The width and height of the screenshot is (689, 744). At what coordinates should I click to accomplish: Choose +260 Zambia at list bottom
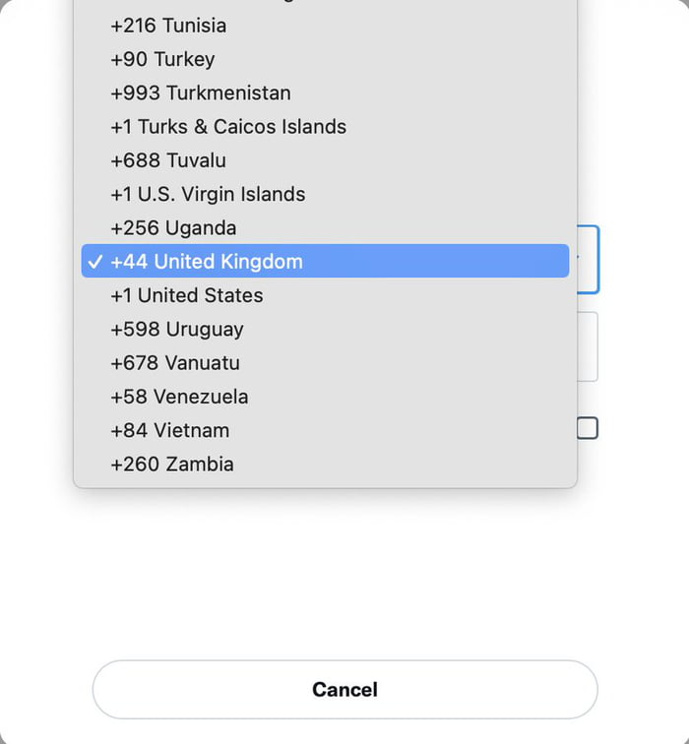tap(172, 465)
